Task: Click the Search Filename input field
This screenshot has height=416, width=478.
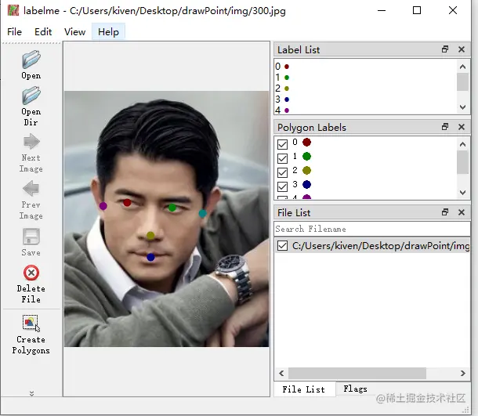Action: (x=372, y=229)
